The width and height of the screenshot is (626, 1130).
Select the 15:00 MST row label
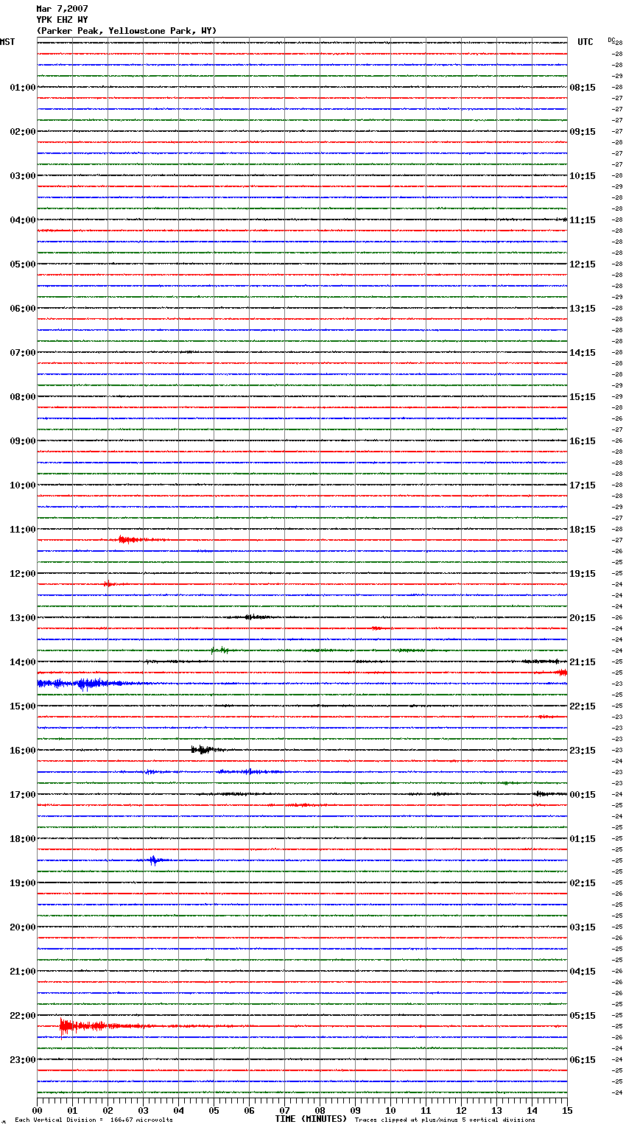23,706
